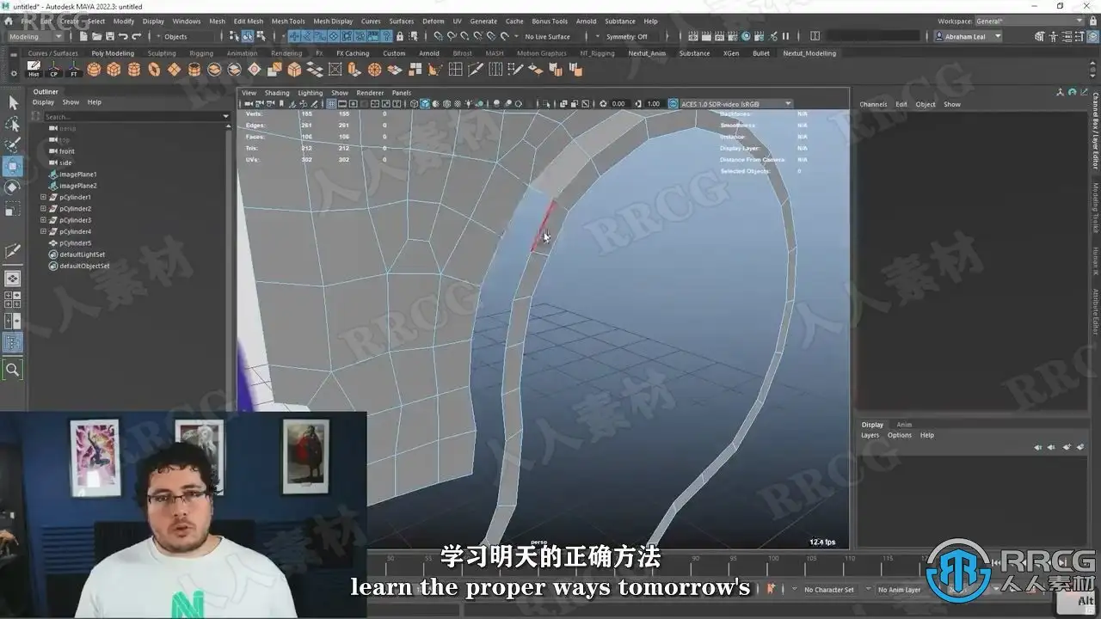Pause the viewport with pause icon
Viewport: 1101px width, 619px height.
tap(785, 36)
